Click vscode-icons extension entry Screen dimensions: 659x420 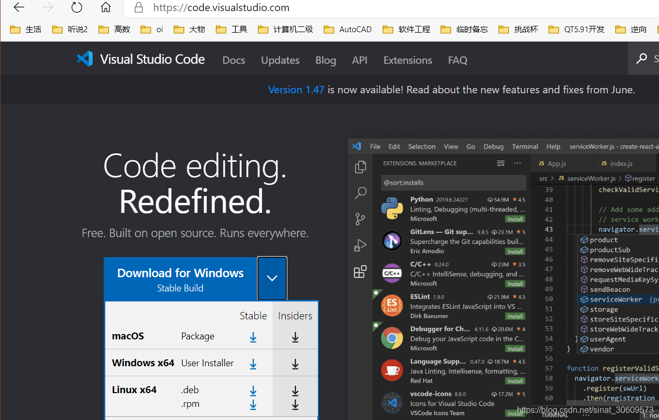[x=454, y=403]
